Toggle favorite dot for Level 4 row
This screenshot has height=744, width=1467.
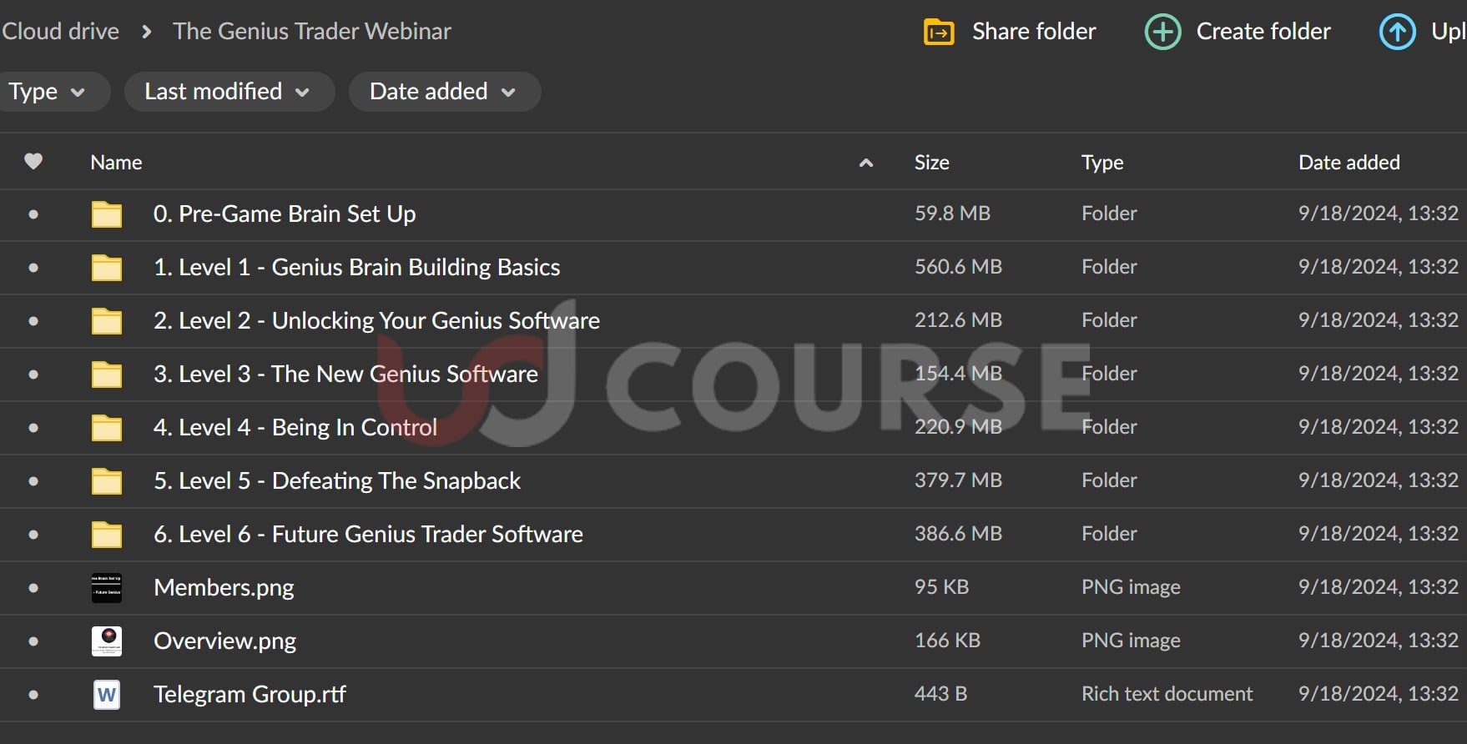pyautogui.click(x=33, y=428)
